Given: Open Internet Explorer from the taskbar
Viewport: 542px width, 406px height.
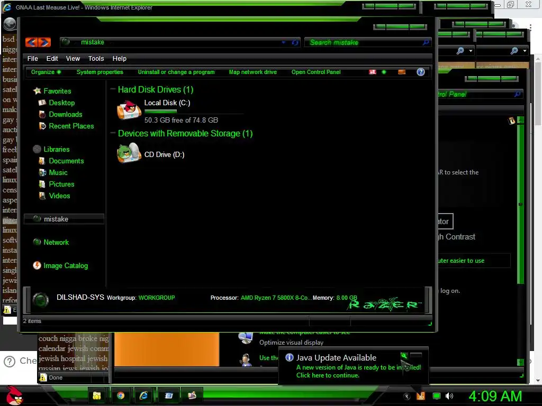Looking at the screenshot, I should [x=144, y=395].
